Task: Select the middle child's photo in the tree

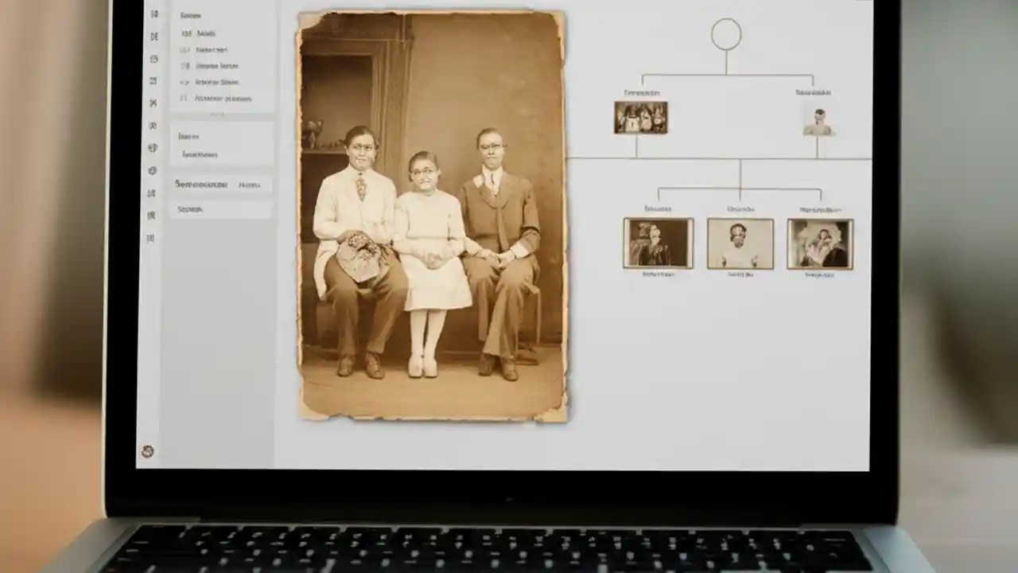Action: coord(740,243)
